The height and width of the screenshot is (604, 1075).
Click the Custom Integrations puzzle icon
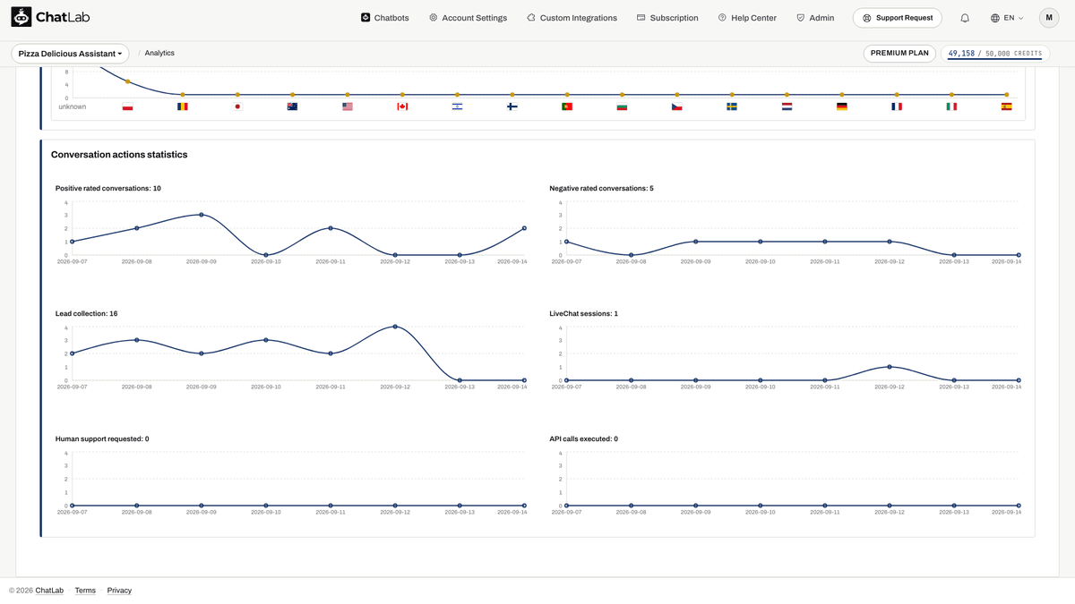pyautogui.click(x=531, y=18)
